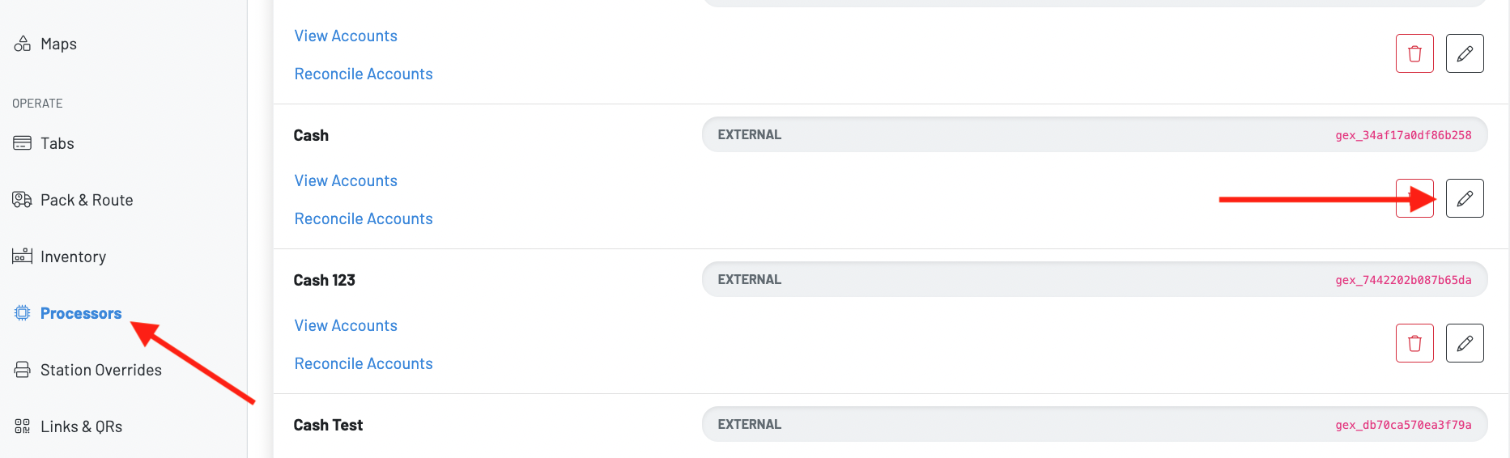Click the pencil edit icon for Cash 123
Image resolution: width=1510 pixels, height=458 pixels.
click(x=1465, y=343)
